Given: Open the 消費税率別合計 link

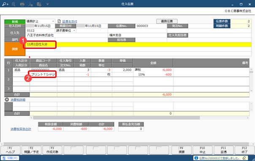Looking at the screenshot, I should click(x=21, y=129).
